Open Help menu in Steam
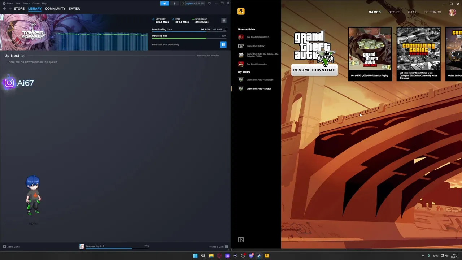462x260 pixels. [44, 3]
